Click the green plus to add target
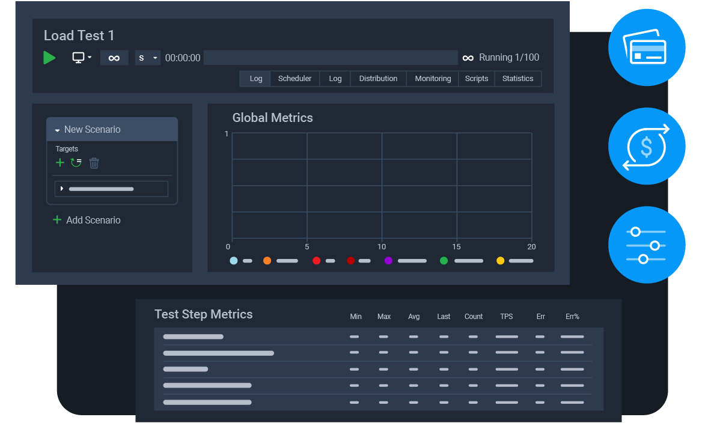Viewport: 714px width, 432px height. tap(59, 162)
